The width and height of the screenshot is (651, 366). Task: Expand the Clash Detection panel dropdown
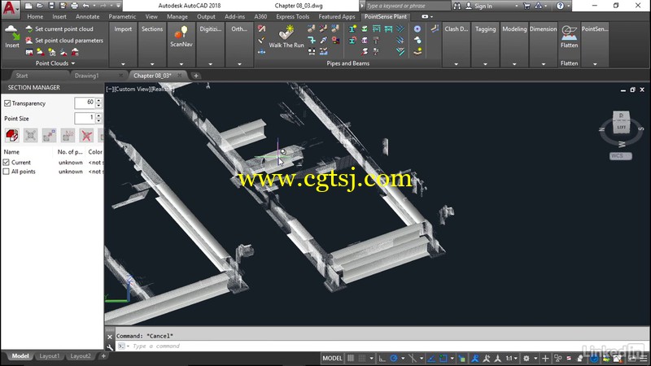coord(456,64)
